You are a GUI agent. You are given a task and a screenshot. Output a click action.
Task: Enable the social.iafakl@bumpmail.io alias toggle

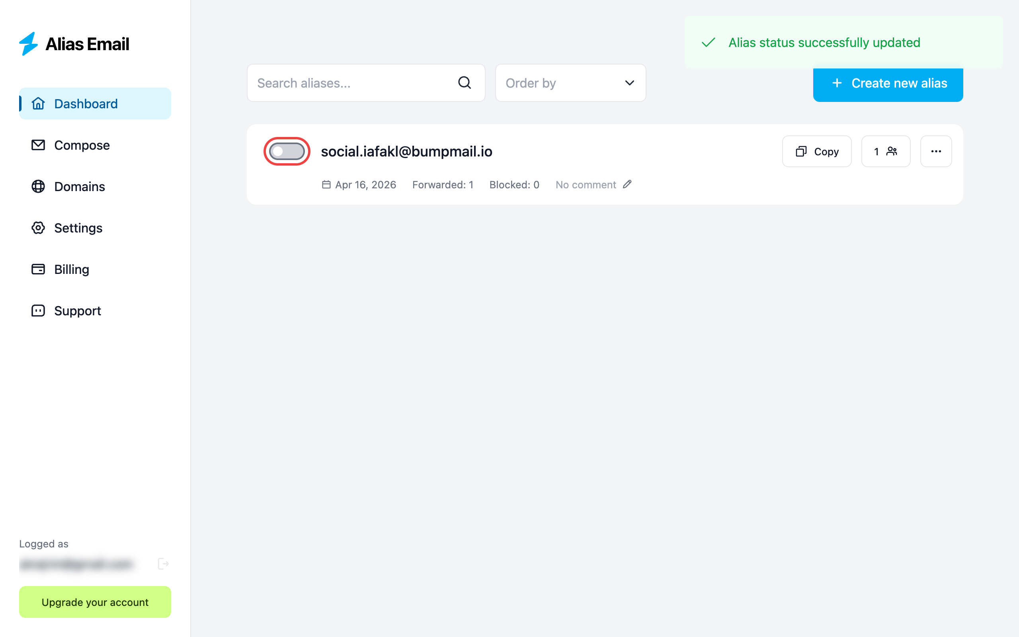coord(287,151)
